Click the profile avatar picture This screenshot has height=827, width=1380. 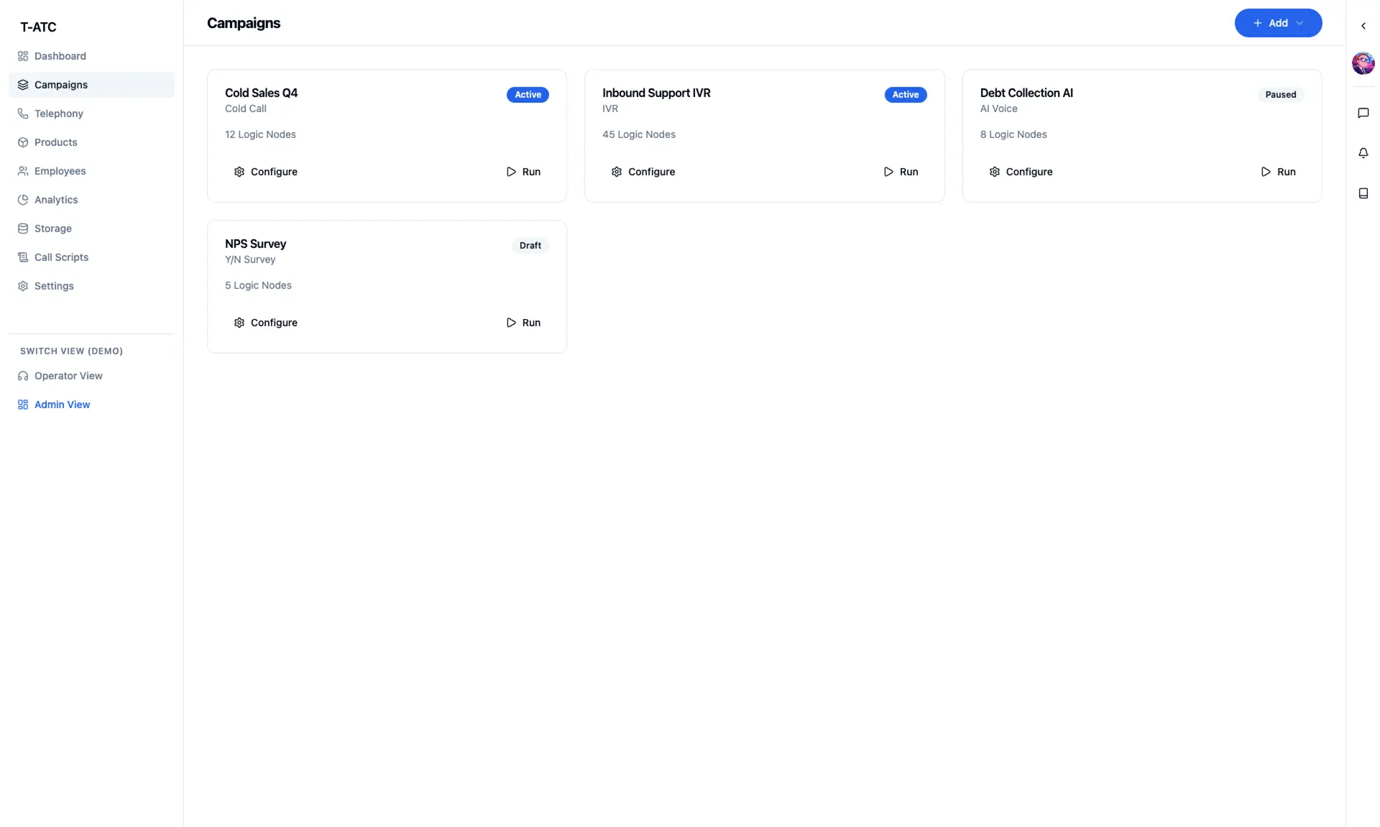click(1363, 63)
